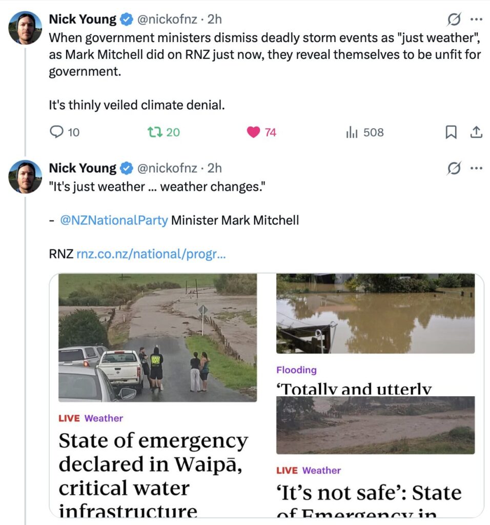Bookmark the first tweet

(451, 132)
